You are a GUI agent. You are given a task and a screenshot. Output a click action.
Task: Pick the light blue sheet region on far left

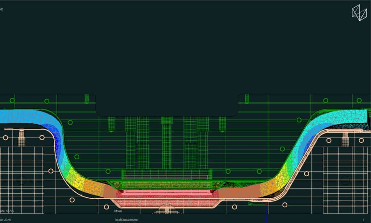14,117
